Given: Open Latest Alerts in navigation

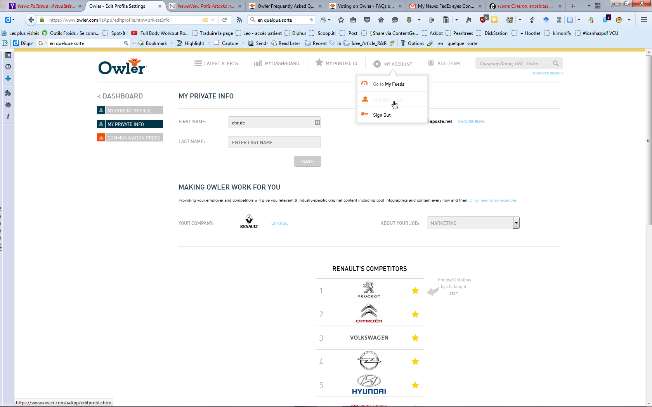Looking at the screenshot, I should coord(216,64).
